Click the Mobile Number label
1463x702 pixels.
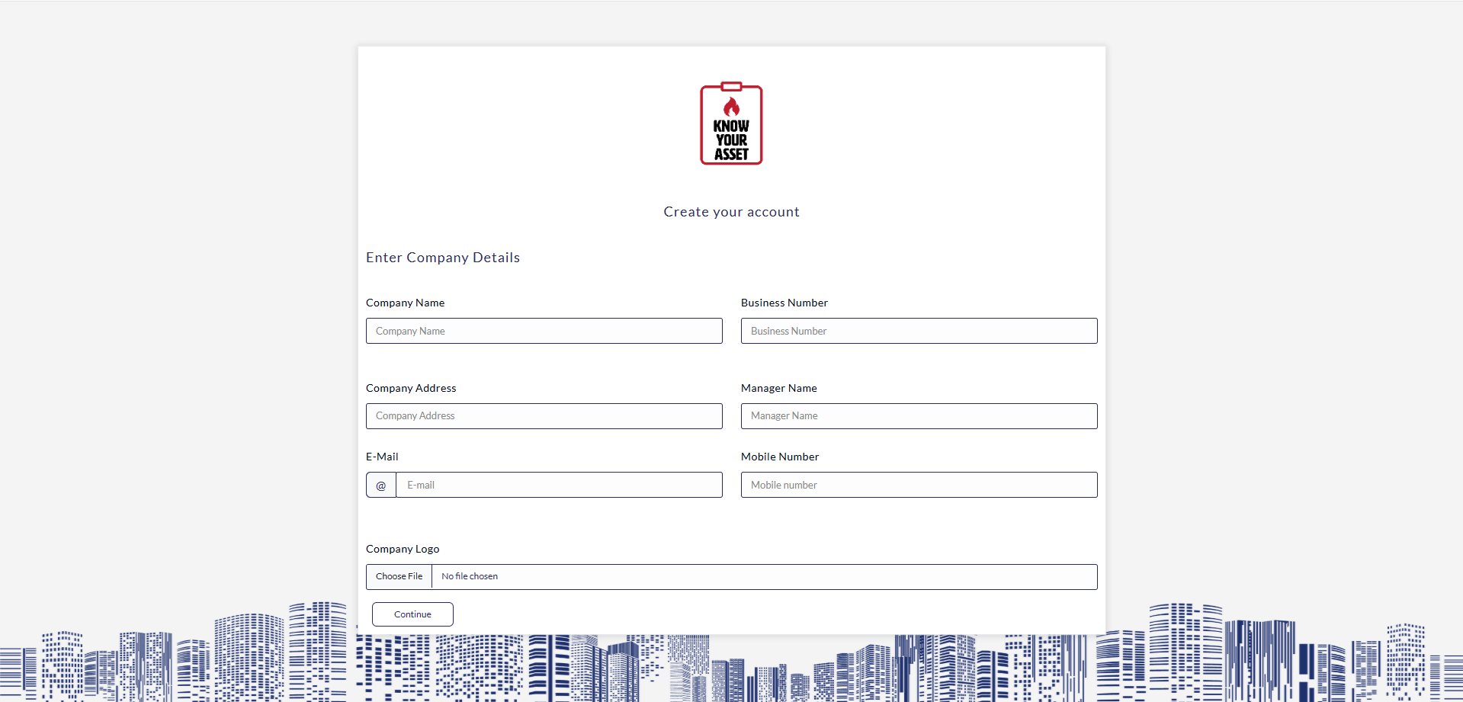pyautogui.click(x=779, y=457)
